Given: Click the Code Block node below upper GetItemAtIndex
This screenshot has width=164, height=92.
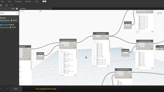Looking at the screenshot, I should [x=125, y=53].
